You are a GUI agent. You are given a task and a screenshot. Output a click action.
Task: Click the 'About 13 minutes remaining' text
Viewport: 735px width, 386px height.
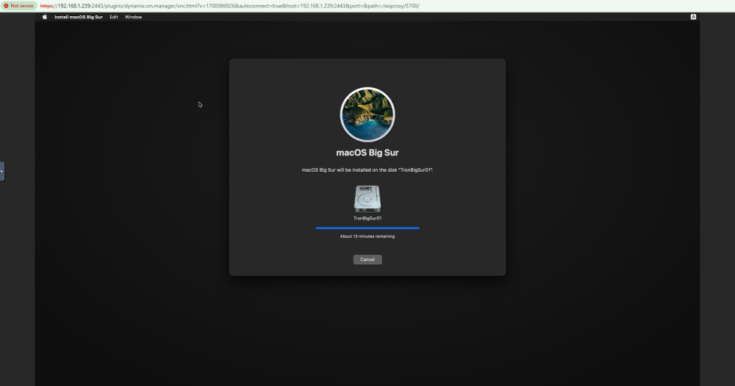pos(367,236)
